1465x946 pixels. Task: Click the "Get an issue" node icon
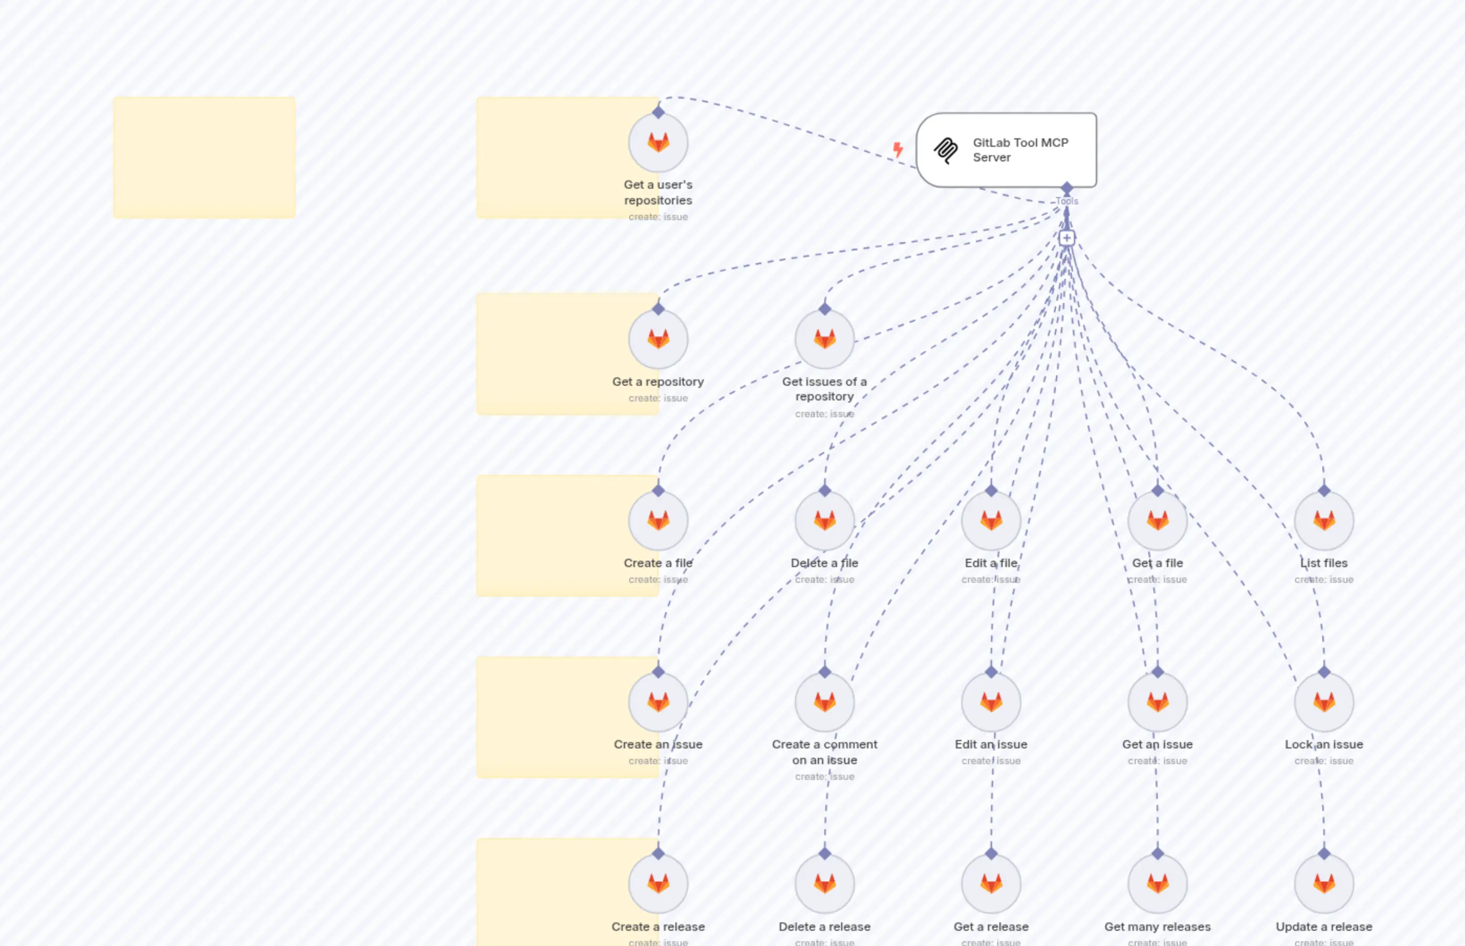click(x=1157, y=702)
